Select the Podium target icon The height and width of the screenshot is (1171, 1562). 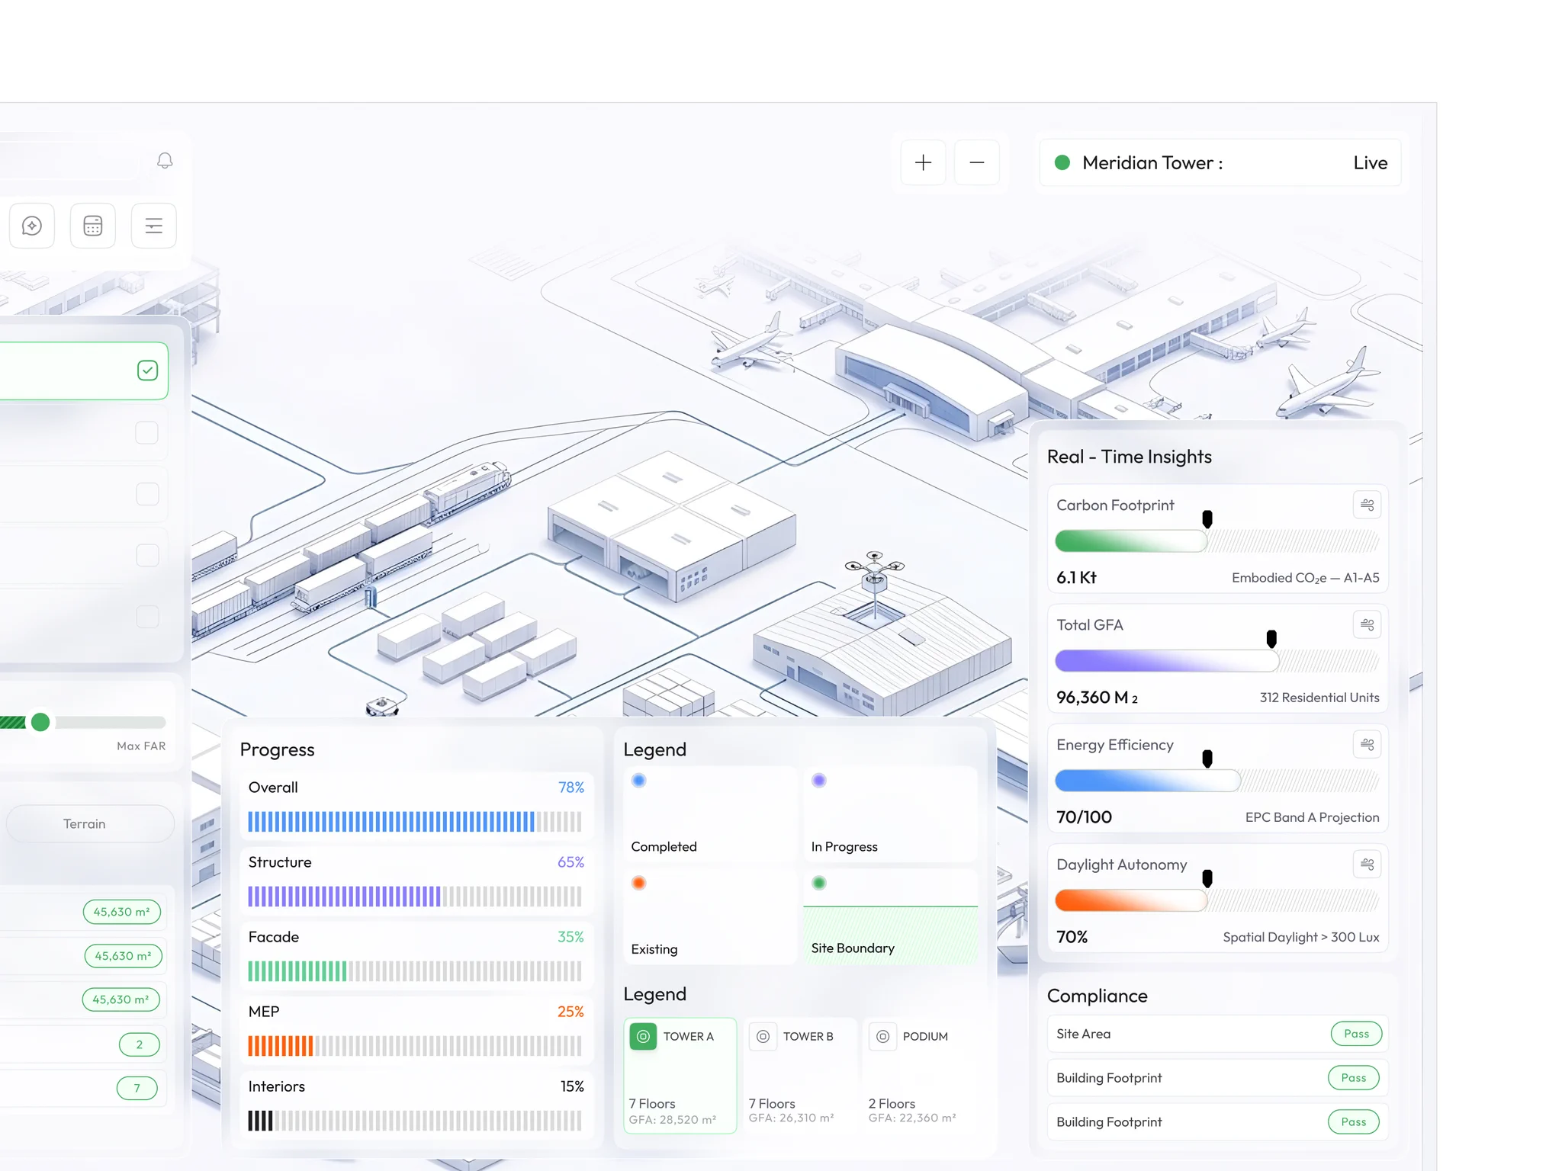pos(882,1036)
